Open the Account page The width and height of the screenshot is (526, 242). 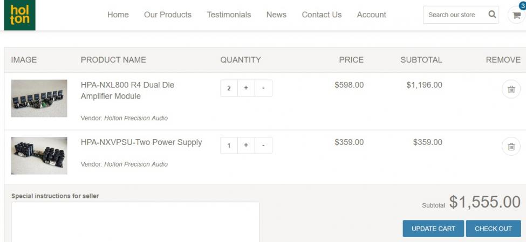[x=371, y=15]
